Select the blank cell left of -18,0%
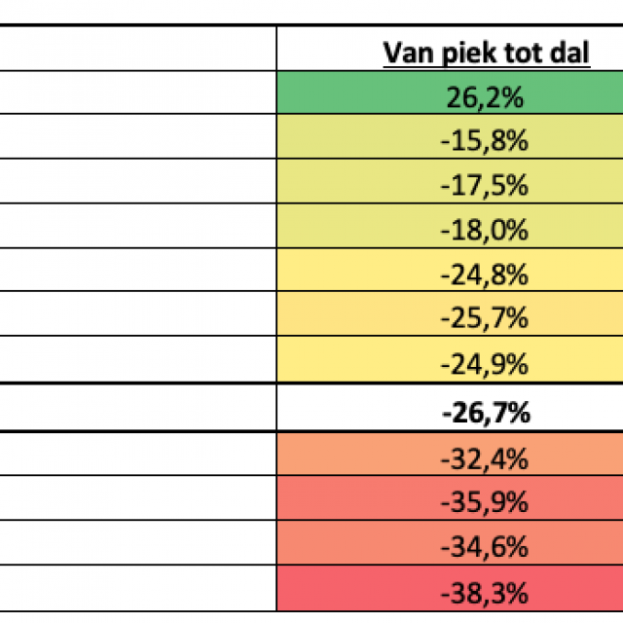 (x=138, y=230)
